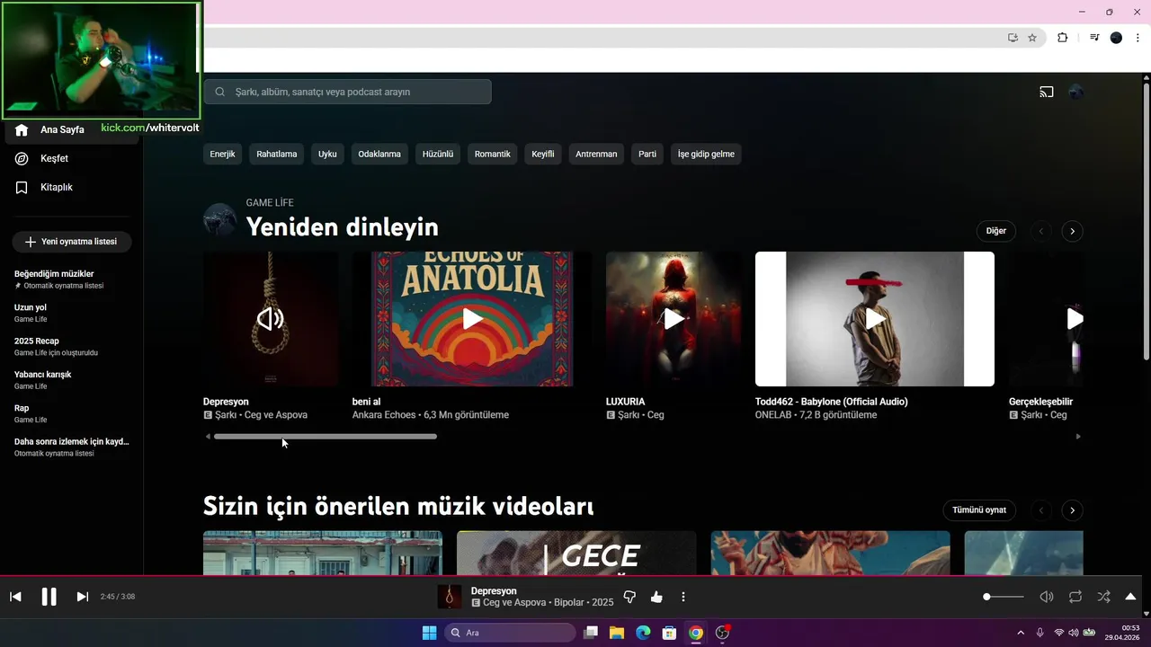Screen dimensions: 1151x647
Task: Skip to previous track
Action: tap(15, 597)
